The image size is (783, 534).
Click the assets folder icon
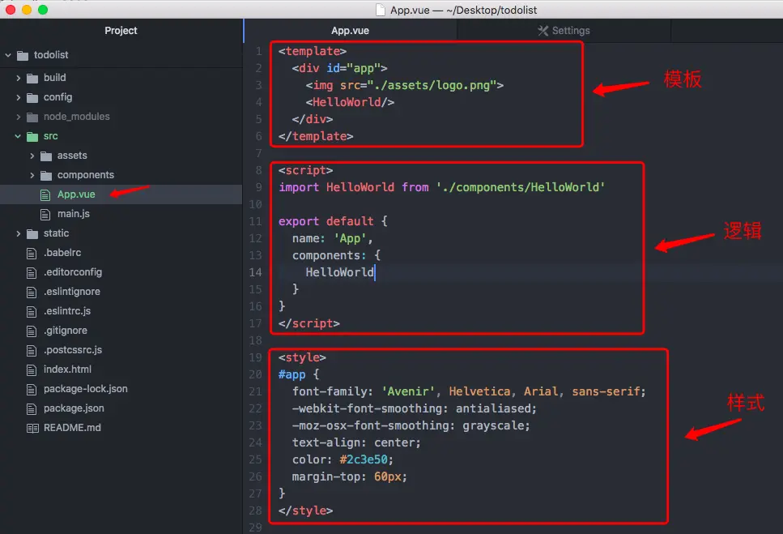(46, 156)
